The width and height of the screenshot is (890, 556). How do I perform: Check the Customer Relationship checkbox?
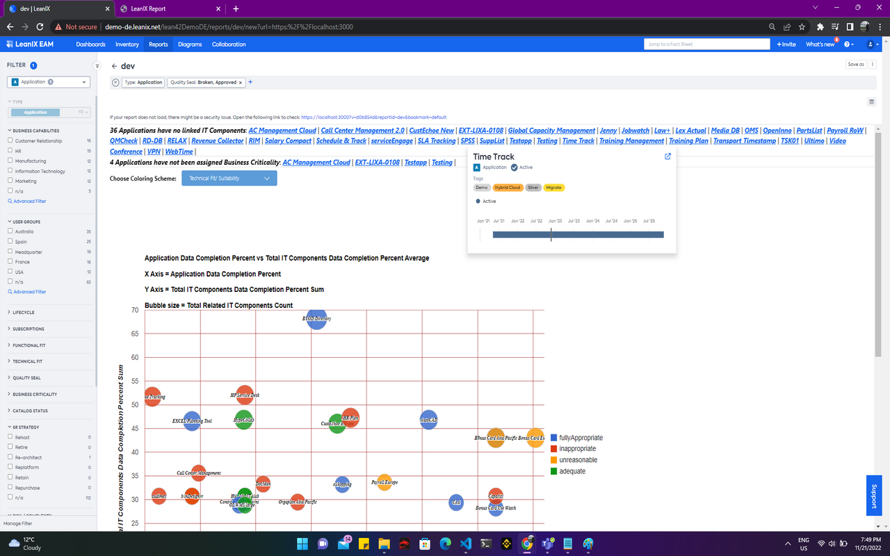point(10,140)
